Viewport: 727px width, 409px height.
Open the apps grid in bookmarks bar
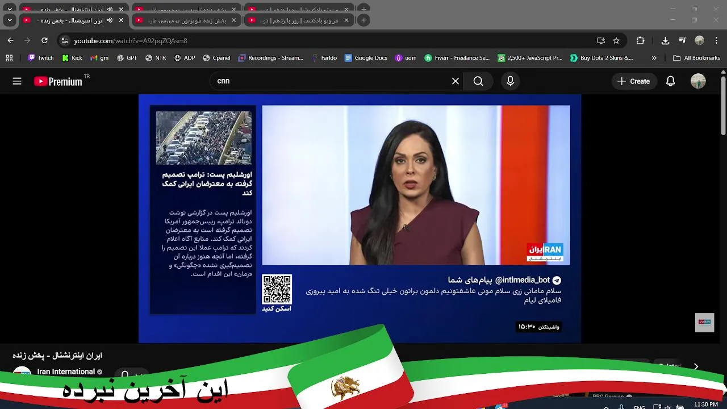point(9,58)
